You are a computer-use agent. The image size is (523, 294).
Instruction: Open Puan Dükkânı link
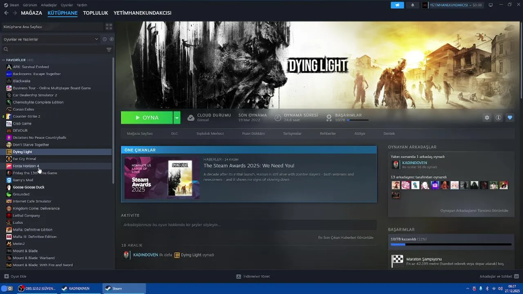tap(253, 134)
